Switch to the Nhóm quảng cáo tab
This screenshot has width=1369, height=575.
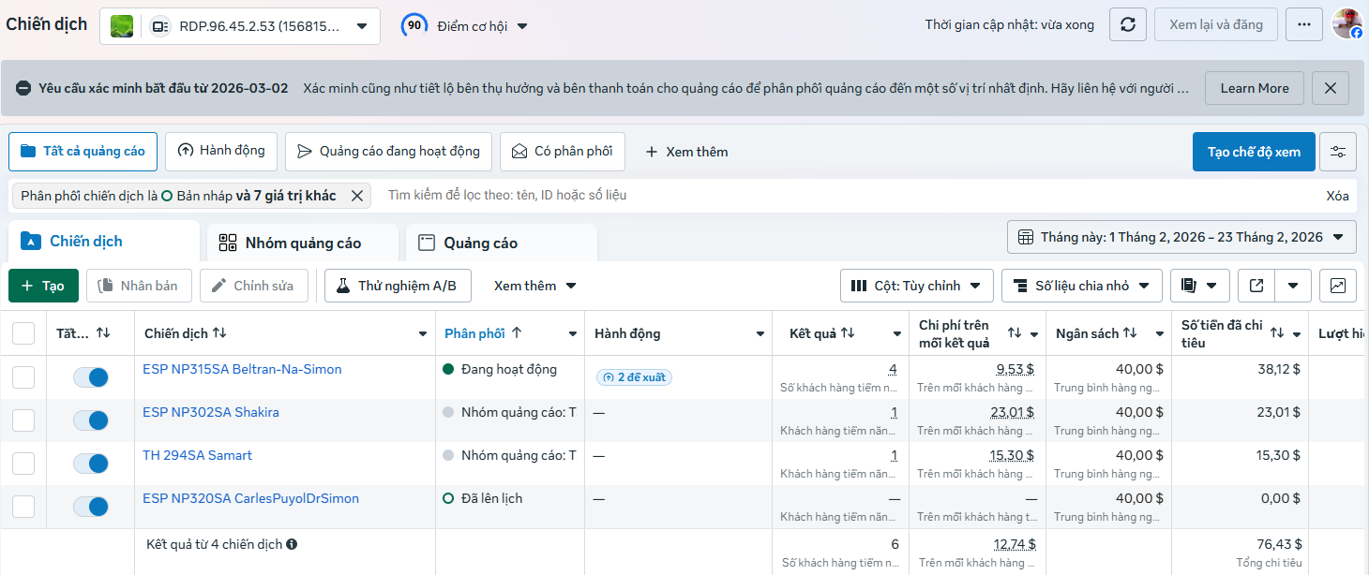pos(302,243)
